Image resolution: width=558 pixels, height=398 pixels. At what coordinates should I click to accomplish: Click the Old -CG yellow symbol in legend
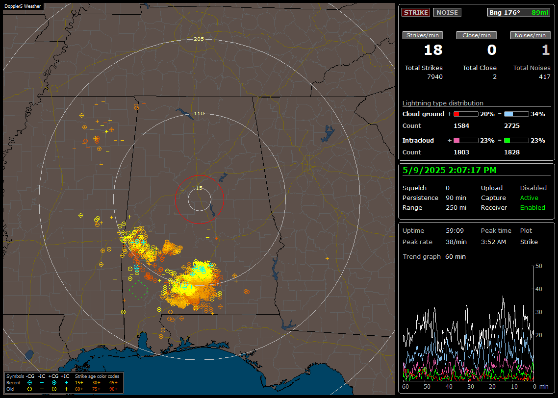pyautogui.click(x=29, y=389)
